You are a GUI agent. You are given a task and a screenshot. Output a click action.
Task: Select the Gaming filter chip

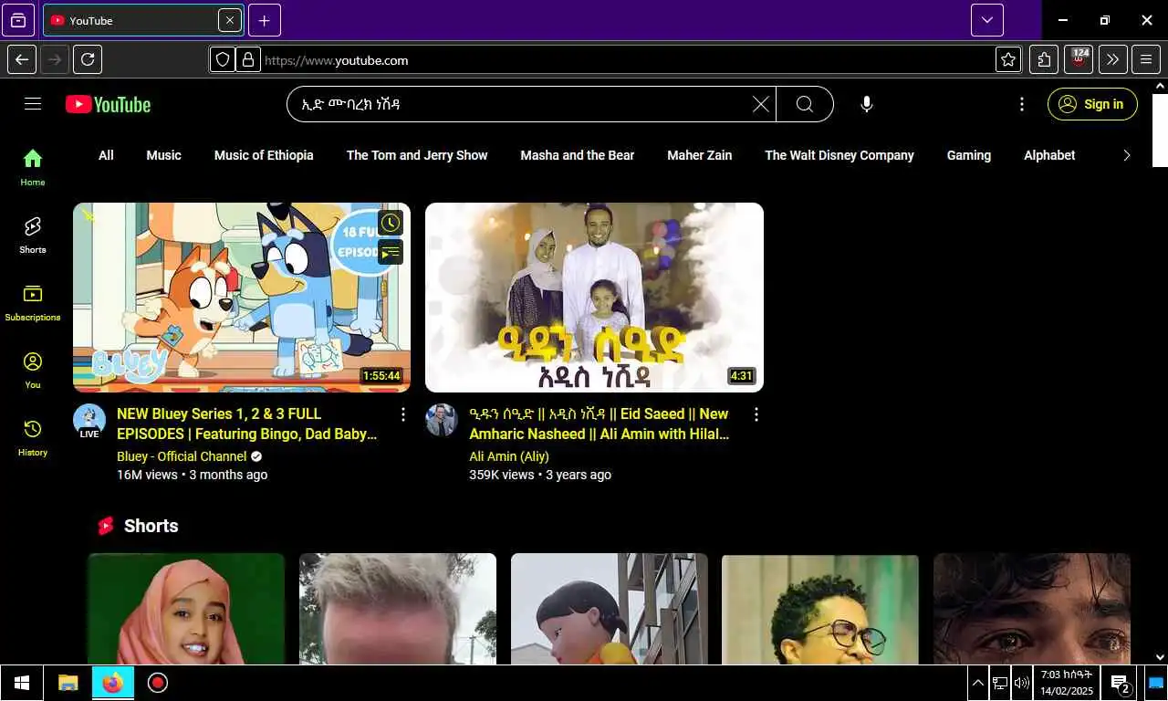coord(969,155)
